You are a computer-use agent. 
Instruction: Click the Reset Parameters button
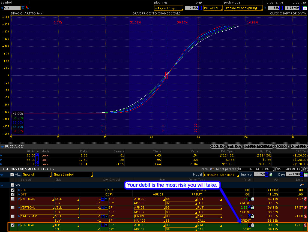(289, 169)
